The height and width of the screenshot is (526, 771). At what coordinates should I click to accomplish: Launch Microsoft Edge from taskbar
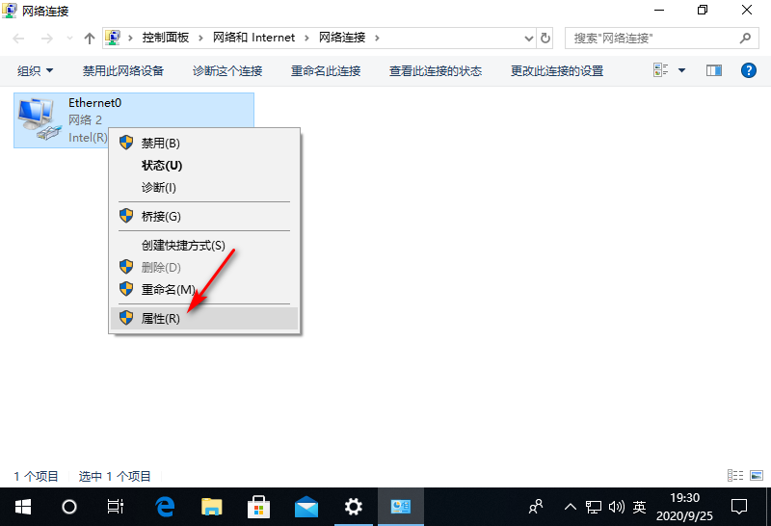(165, 507)
